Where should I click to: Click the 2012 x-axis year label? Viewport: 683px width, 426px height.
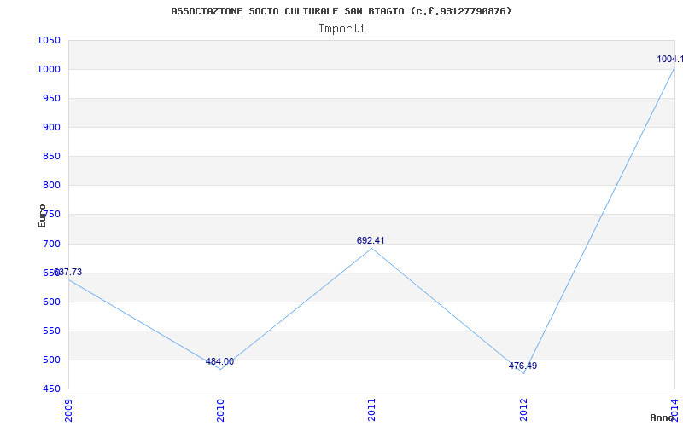click(523, 410)
